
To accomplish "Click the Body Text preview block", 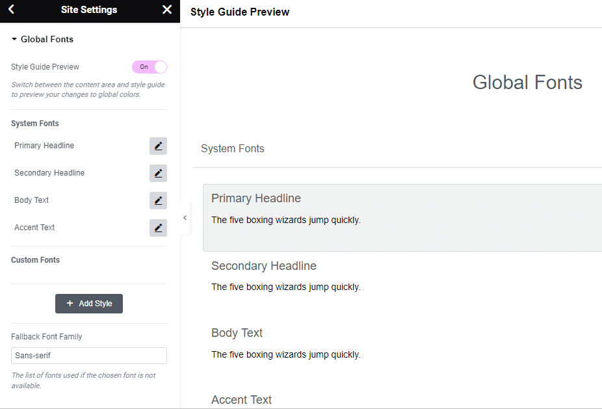I will pyautogui.click(x=402, y=344).
